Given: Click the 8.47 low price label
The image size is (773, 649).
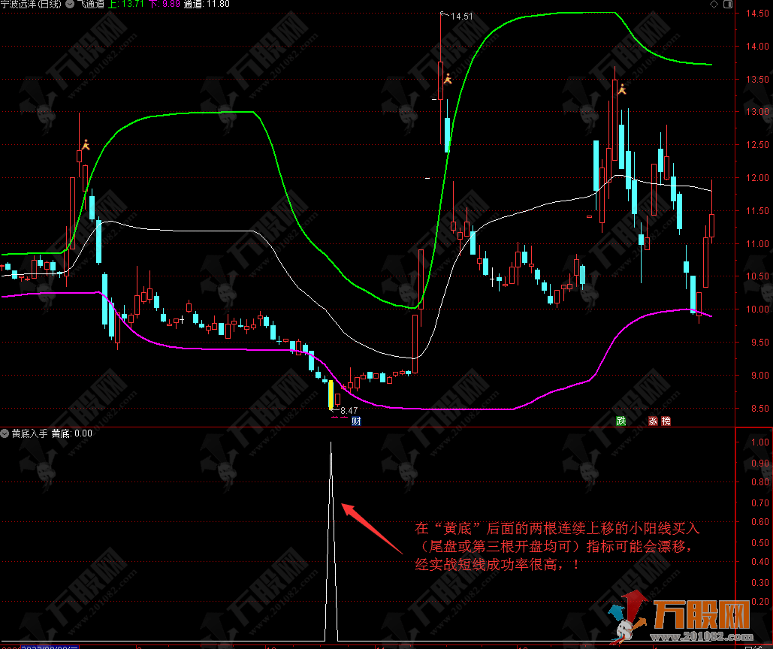Looking at the screenshot, I should [x=349, y=410].
